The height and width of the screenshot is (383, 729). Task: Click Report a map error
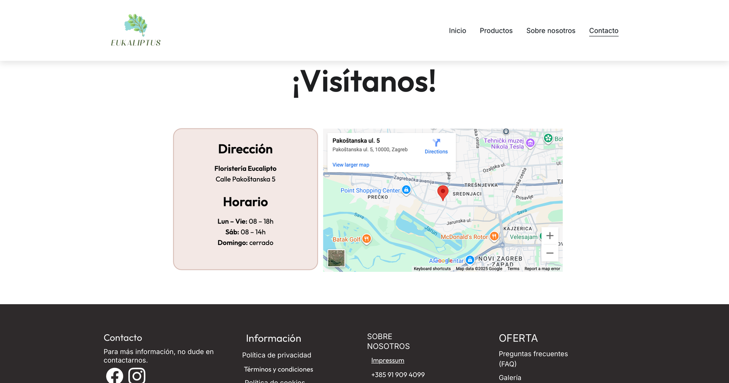tap(542, 269)
